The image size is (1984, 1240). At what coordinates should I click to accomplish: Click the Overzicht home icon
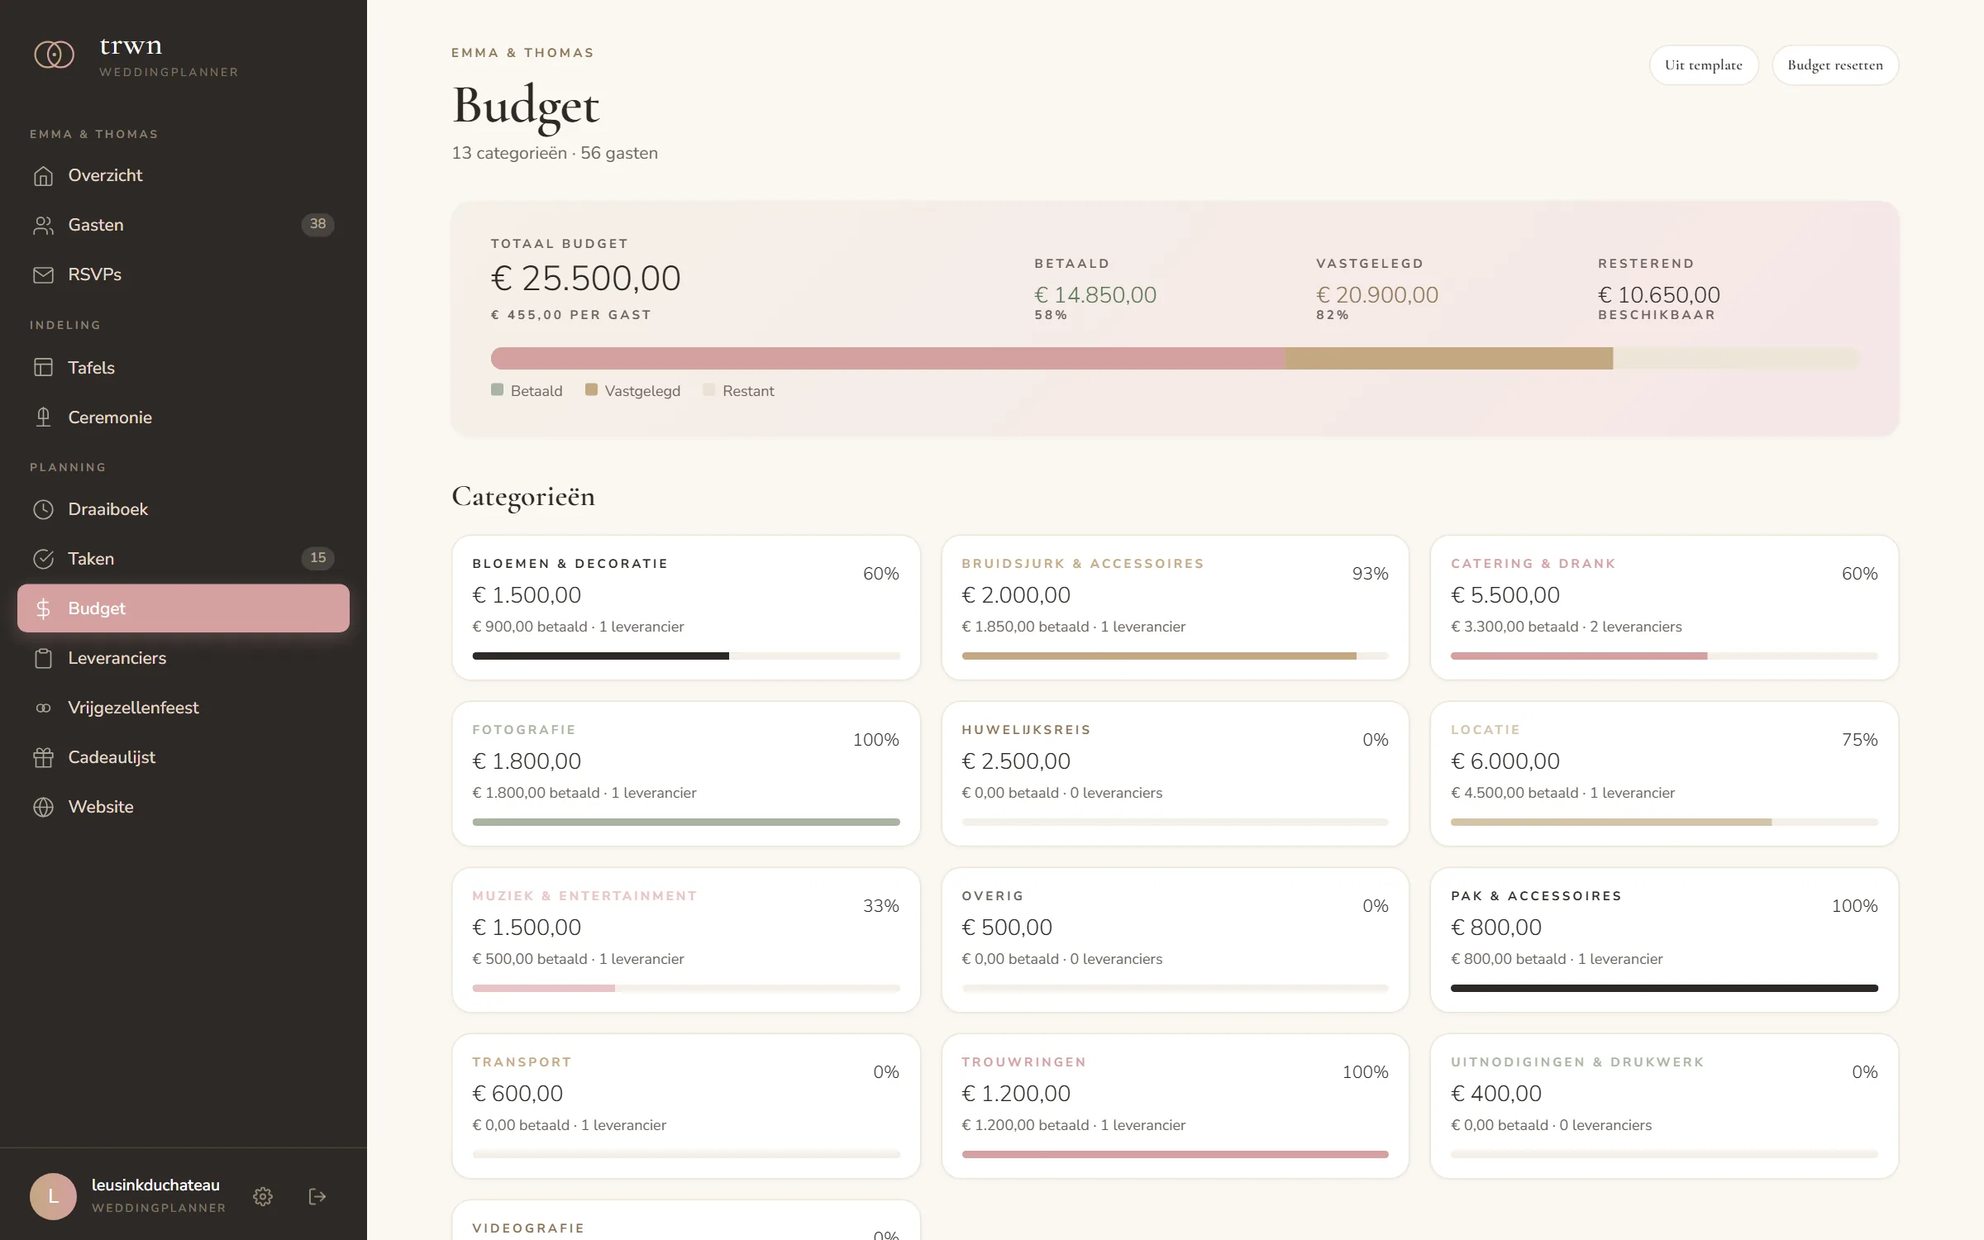(43, 175)
